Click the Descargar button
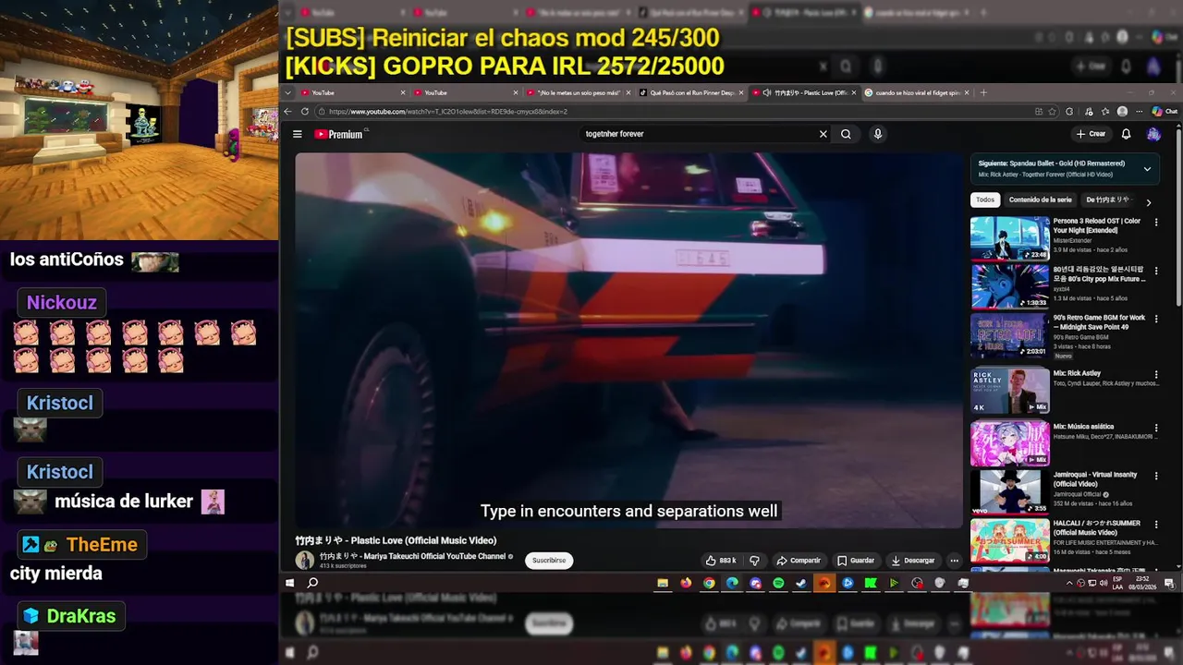The image size is (1183, 665). pos(913,561)
